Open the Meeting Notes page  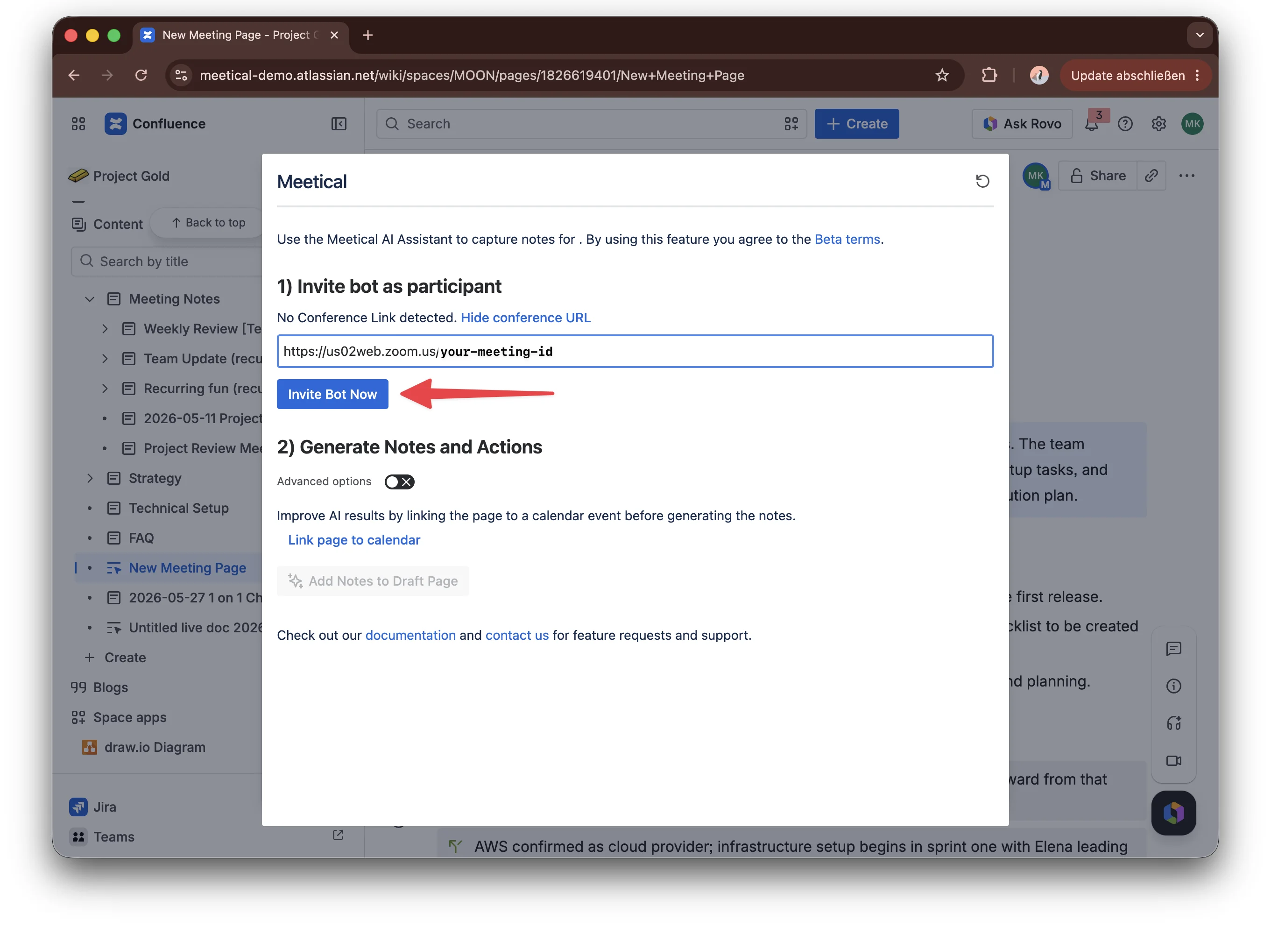[174, 298]
